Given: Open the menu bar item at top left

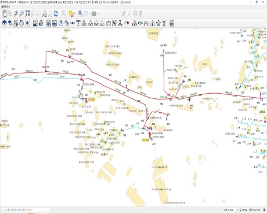Looking at the screenshot, I should pyautogui.click(x=6, y=7).
